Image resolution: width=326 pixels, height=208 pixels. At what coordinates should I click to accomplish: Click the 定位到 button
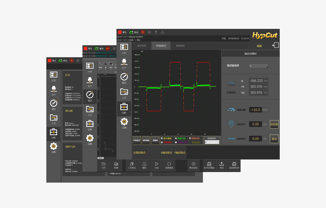click(274, 124)
